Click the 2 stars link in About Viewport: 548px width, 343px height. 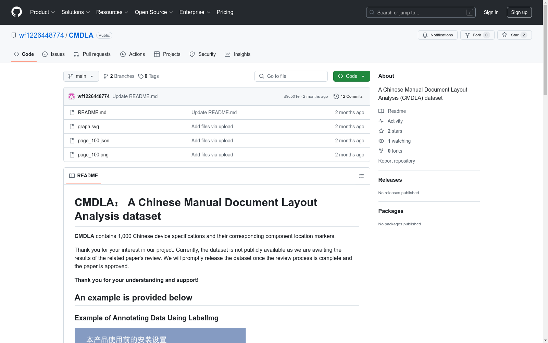[395, 131]
